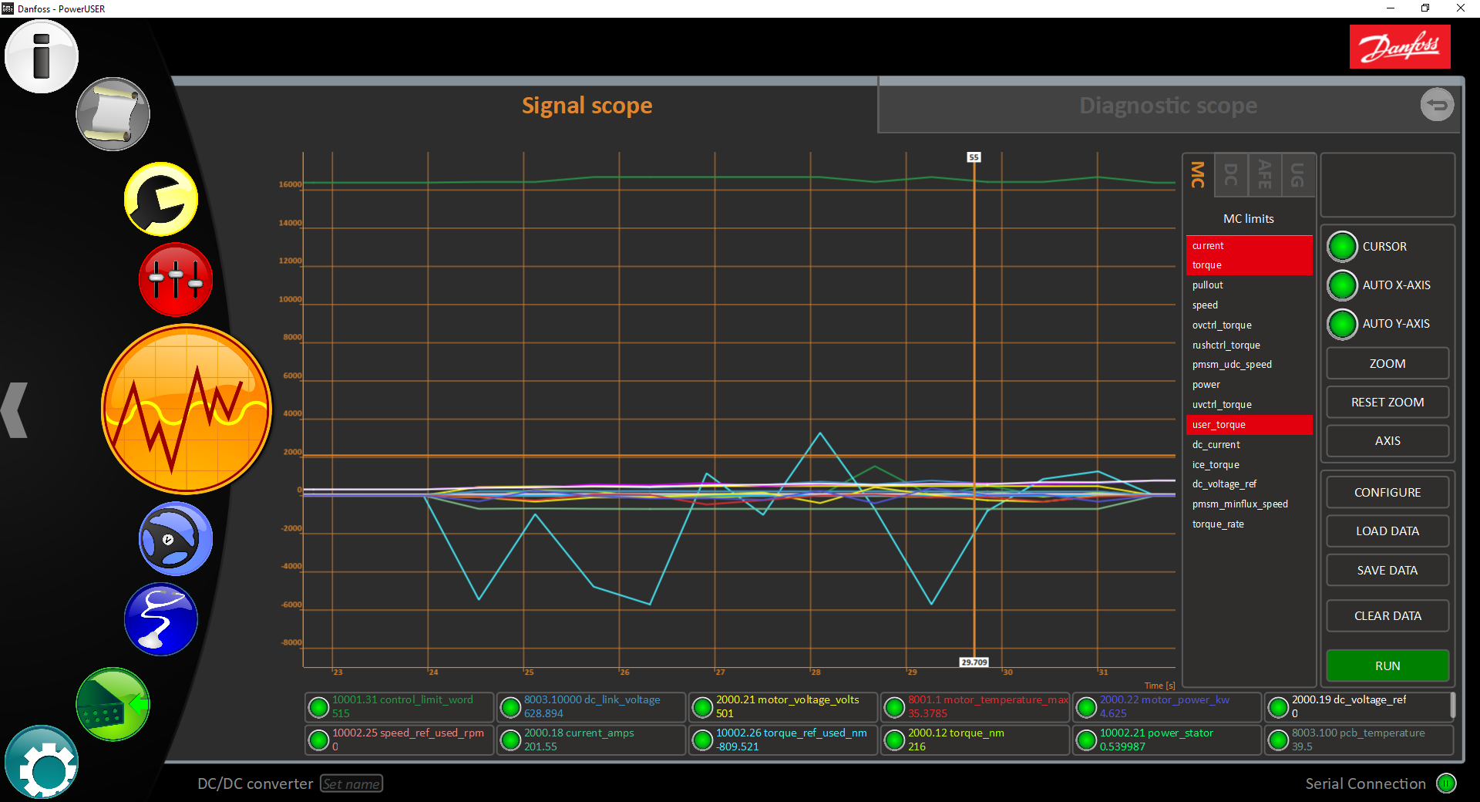Toggle dc_link_voltage signal visibility

tap(510, 707)
